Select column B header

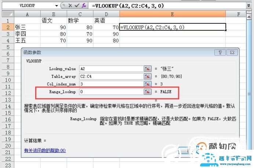pyautogui.click(x=54, y=14)
